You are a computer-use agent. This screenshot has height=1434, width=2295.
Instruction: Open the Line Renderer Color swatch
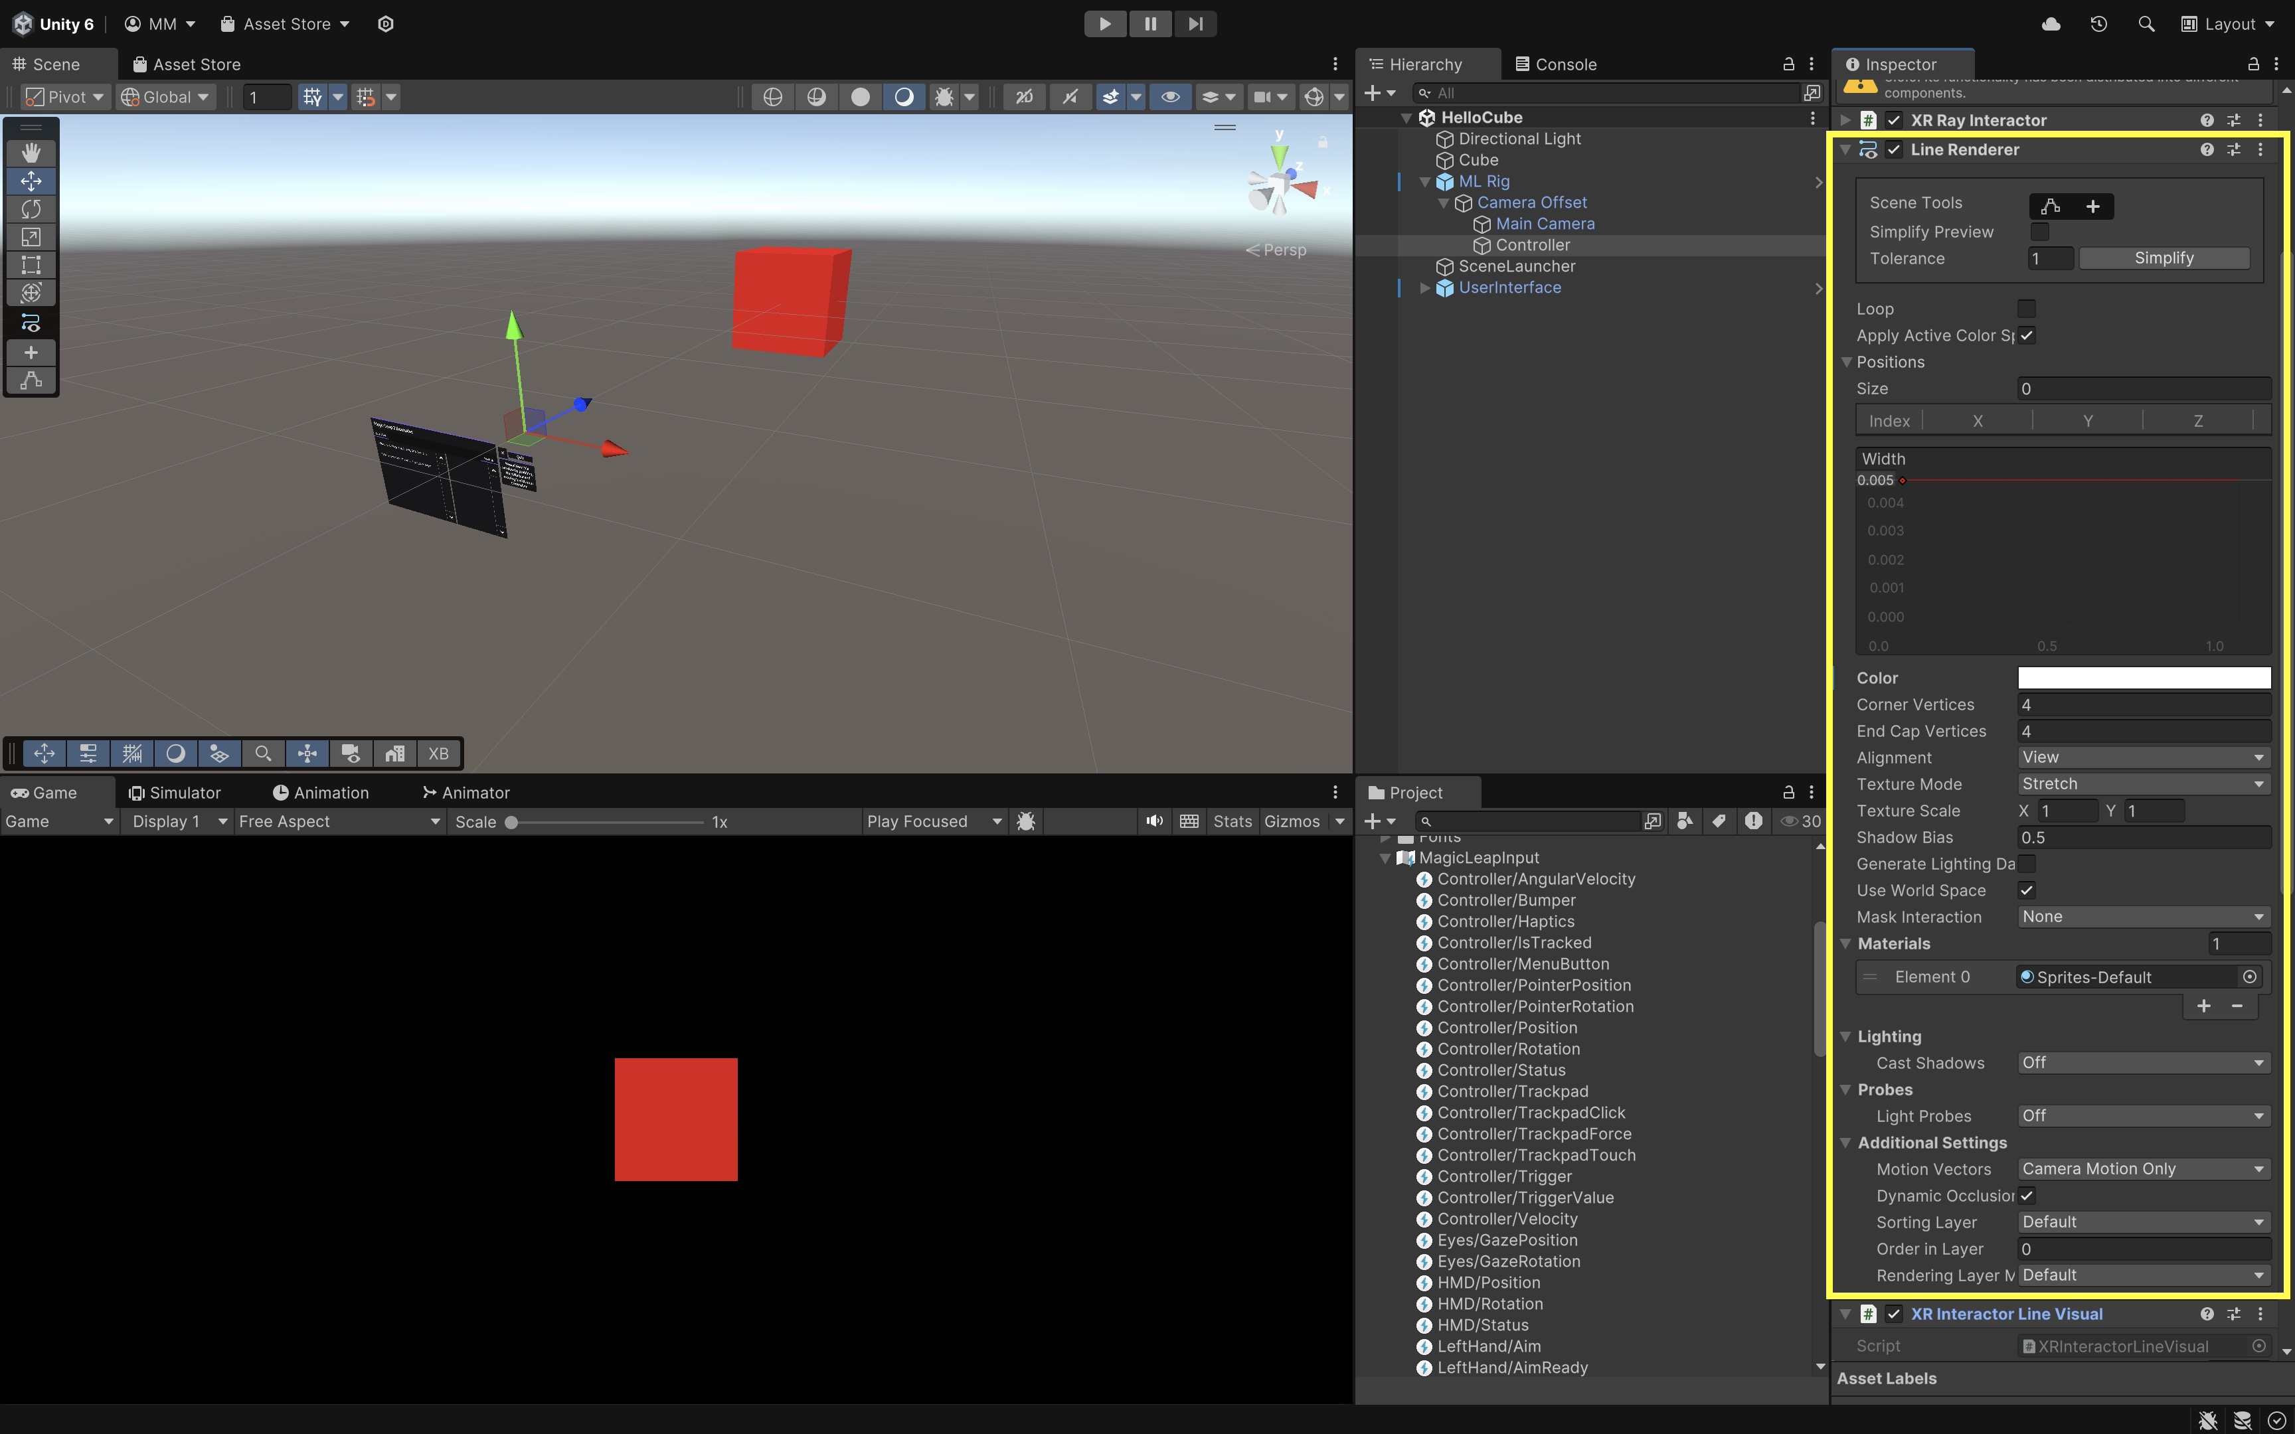pyautogui.click(x=2144, y=678)
